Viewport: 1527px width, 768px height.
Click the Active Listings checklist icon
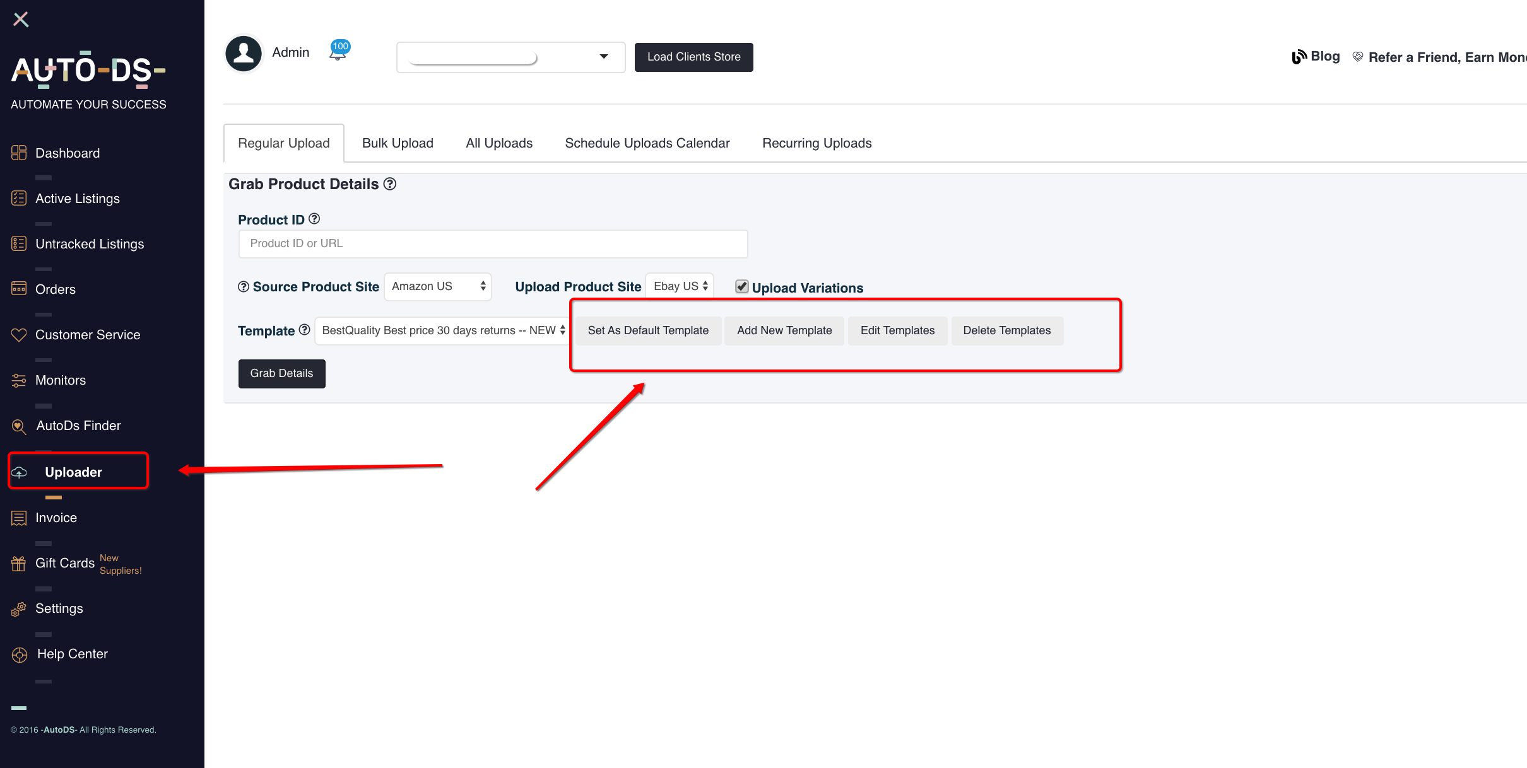tap(19, 198)
